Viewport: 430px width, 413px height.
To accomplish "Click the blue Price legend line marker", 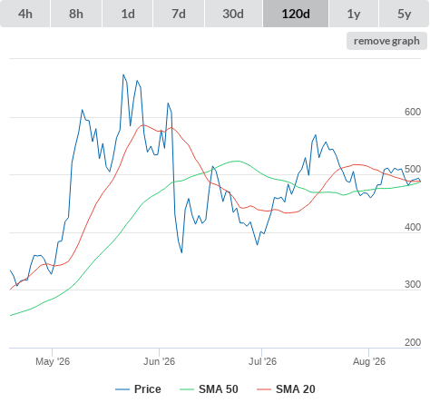I will coord(122,389).
